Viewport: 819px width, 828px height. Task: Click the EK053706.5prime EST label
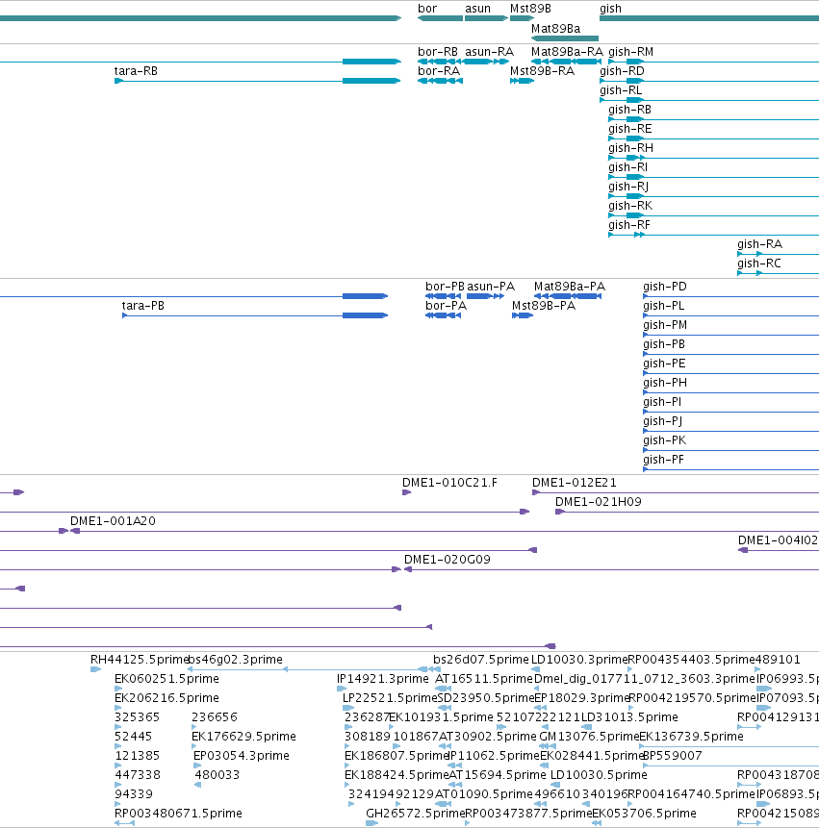pyautogui.click(x=644, y=814)
